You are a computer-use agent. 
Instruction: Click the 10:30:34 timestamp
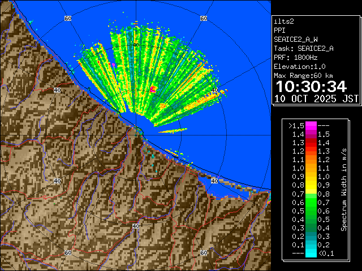pyautogui.click(x=311, y=86)
